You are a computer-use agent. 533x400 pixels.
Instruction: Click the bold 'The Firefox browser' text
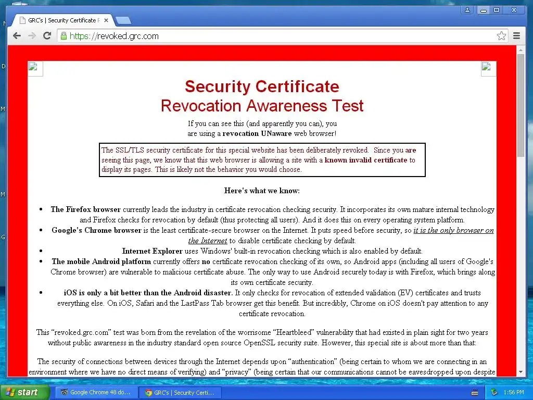[x=86, y=209]
